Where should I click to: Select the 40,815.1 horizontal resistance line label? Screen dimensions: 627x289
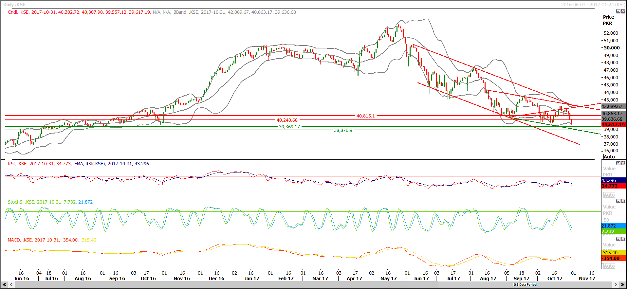[x=365, y=116]
